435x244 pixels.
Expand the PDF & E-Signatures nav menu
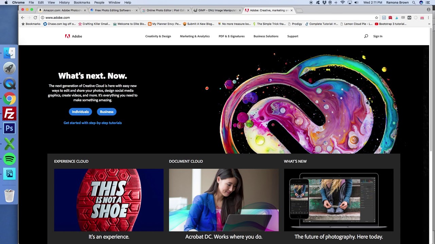231,36
